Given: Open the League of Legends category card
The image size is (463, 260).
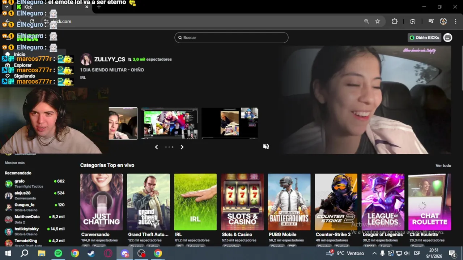Looking at the screenshot, I should (383, 202).
